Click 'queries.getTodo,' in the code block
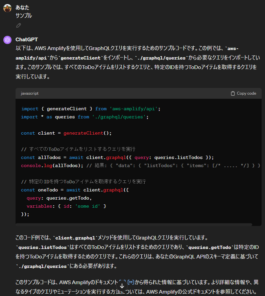Image resolution: width=265 pixels, height=296 pixels. (x=69, y=198)
